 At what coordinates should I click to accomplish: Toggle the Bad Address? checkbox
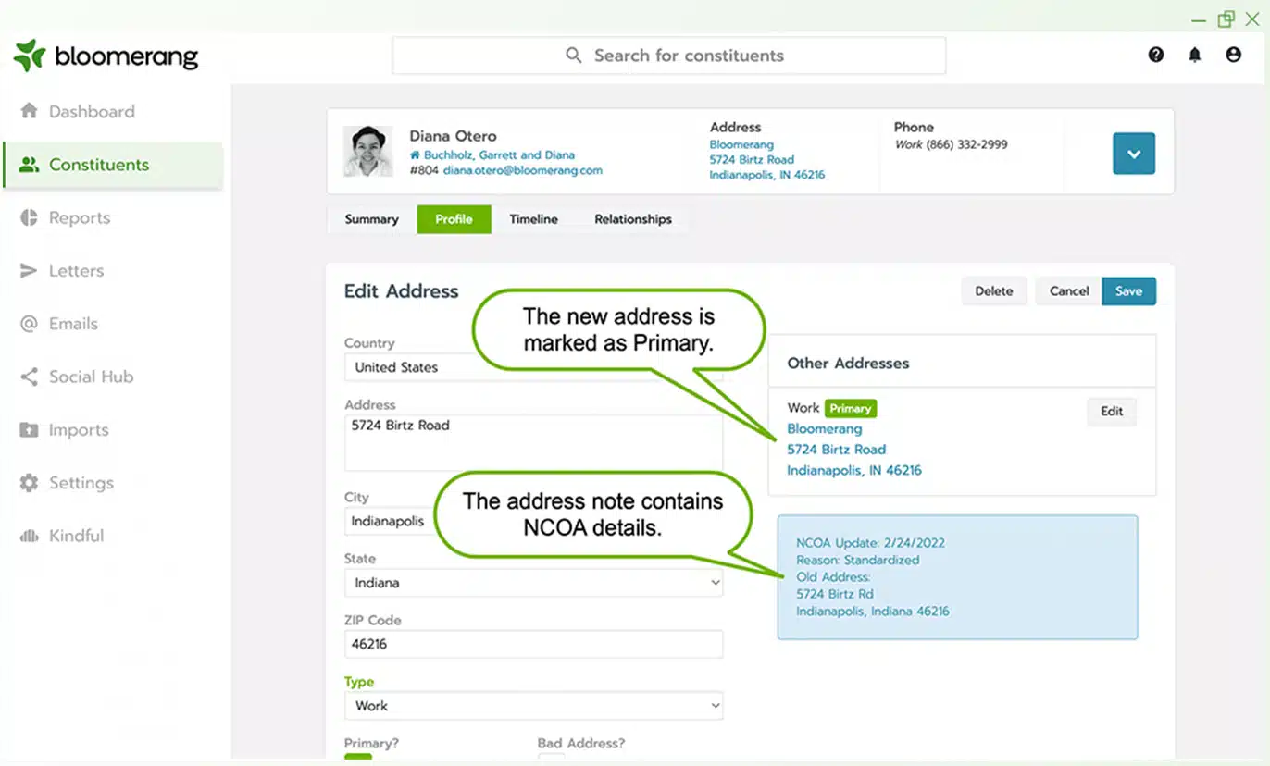551,759
